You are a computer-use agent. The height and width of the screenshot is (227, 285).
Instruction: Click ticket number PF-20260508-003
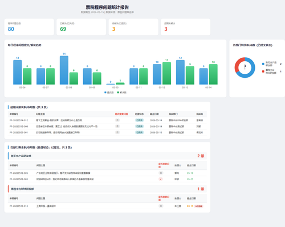pyautogui.click(x=19, y=179)
